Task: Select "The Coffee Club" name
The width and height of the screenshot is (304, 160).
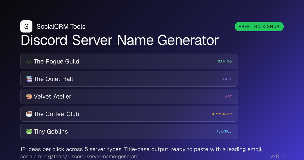Action: 56,114
